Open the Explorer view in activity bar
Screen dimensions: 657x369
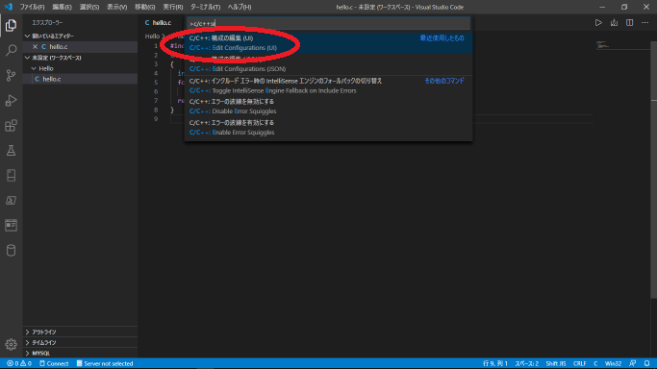[11, 26]
